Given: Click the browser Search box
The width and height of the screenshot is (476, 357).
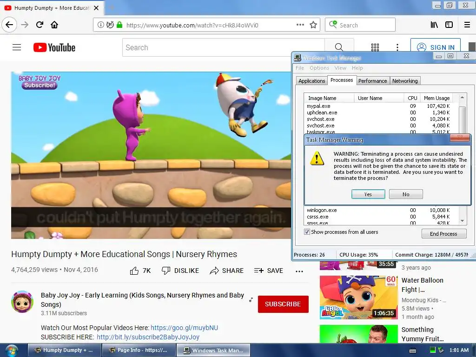Looking at the screenshot, I should click(360, 25).
